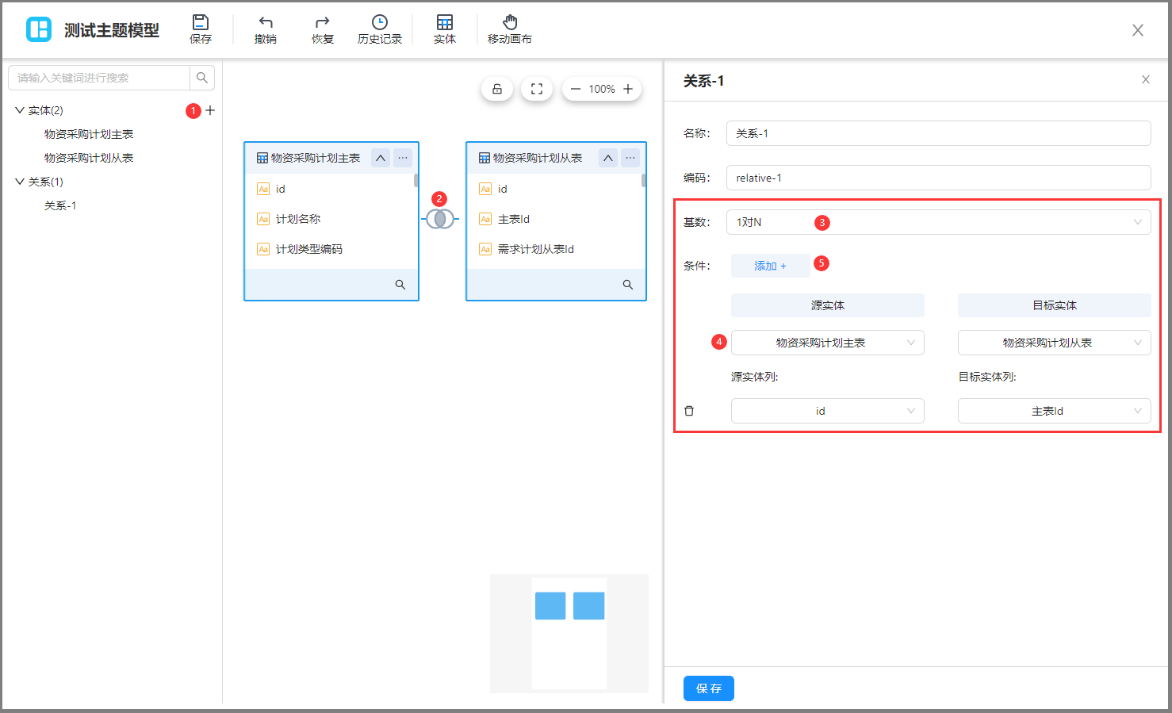Click the 添加 + condition button
This screenshot has width=1172, height=713.
click(770, 266)
